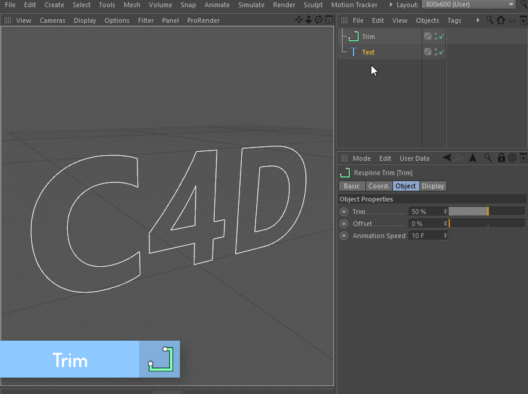Click the viewport move camera icon

coord(298,20)
